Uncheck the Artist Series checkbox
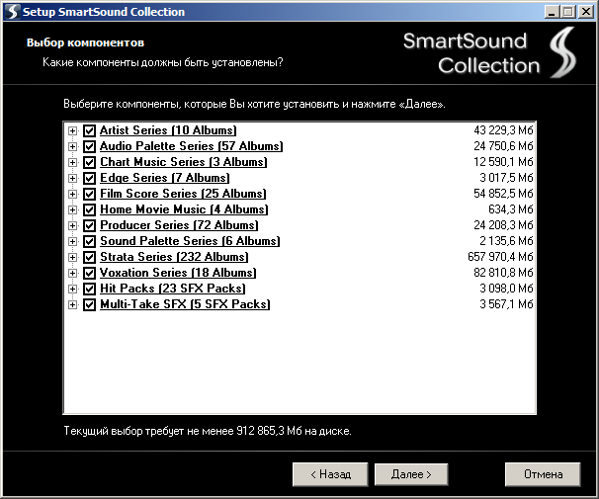The image size is (599, 499). (x=89, y=130)
